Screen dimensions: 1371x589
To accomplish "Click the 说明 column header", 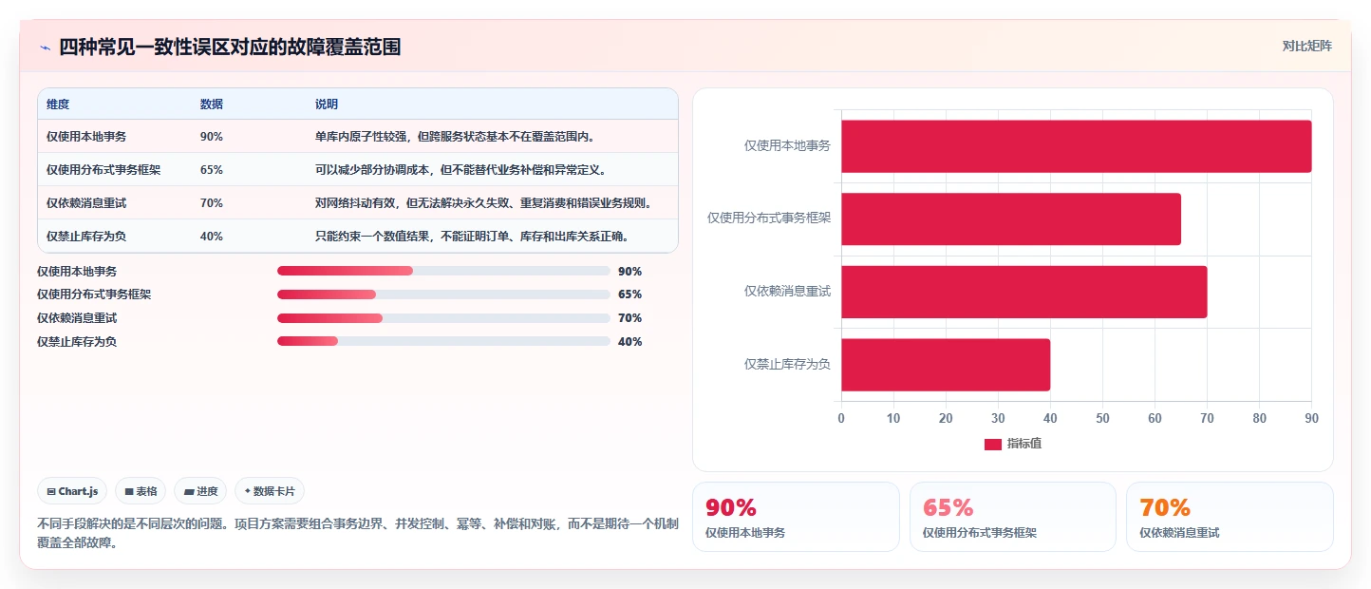I will (327, 104).
